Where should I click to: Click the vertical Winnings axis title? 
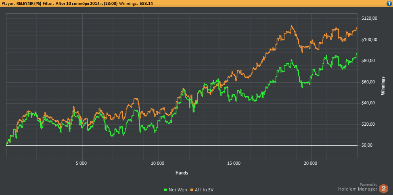pos(383,85)
